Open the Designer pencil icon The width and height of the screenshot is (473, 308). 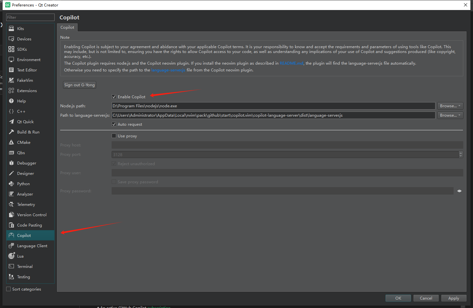click(11, 173)
